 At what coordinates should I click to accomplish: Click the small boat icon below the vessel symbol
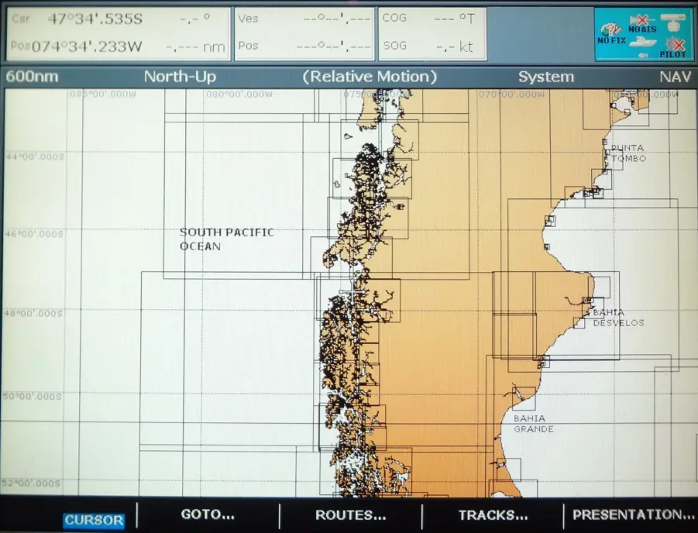point(643,55)
